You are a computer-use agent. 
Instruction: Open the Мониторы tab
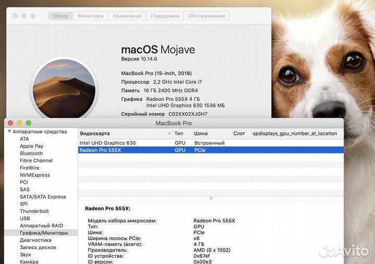91,16
